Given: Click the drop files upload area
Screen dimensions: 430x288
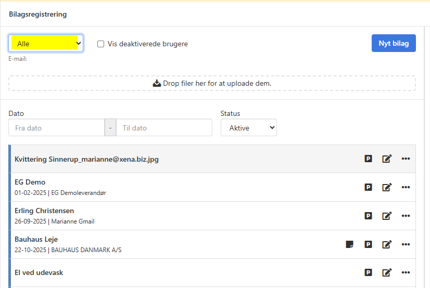Looking at the screenshot, I should [212, 83].
